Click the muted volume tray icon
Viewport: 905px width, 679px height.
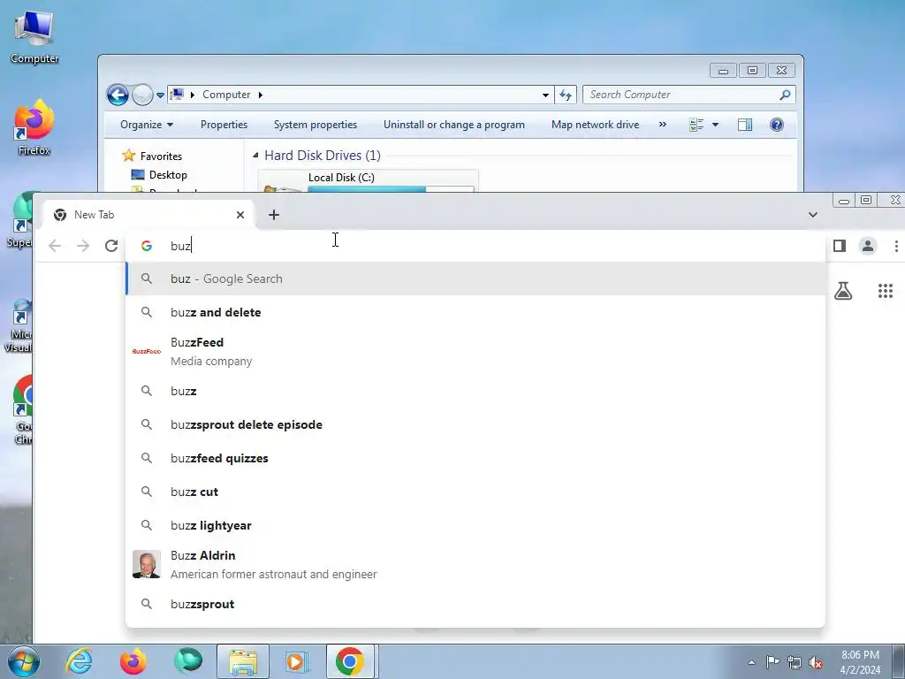click(816, 662)
